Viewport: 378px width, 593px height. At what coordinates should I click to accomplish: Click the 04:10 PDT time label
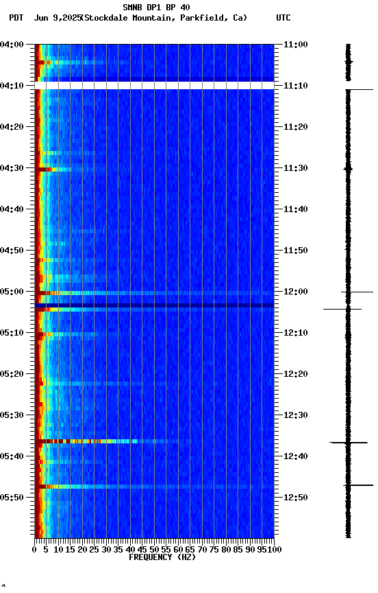(12, 86)
